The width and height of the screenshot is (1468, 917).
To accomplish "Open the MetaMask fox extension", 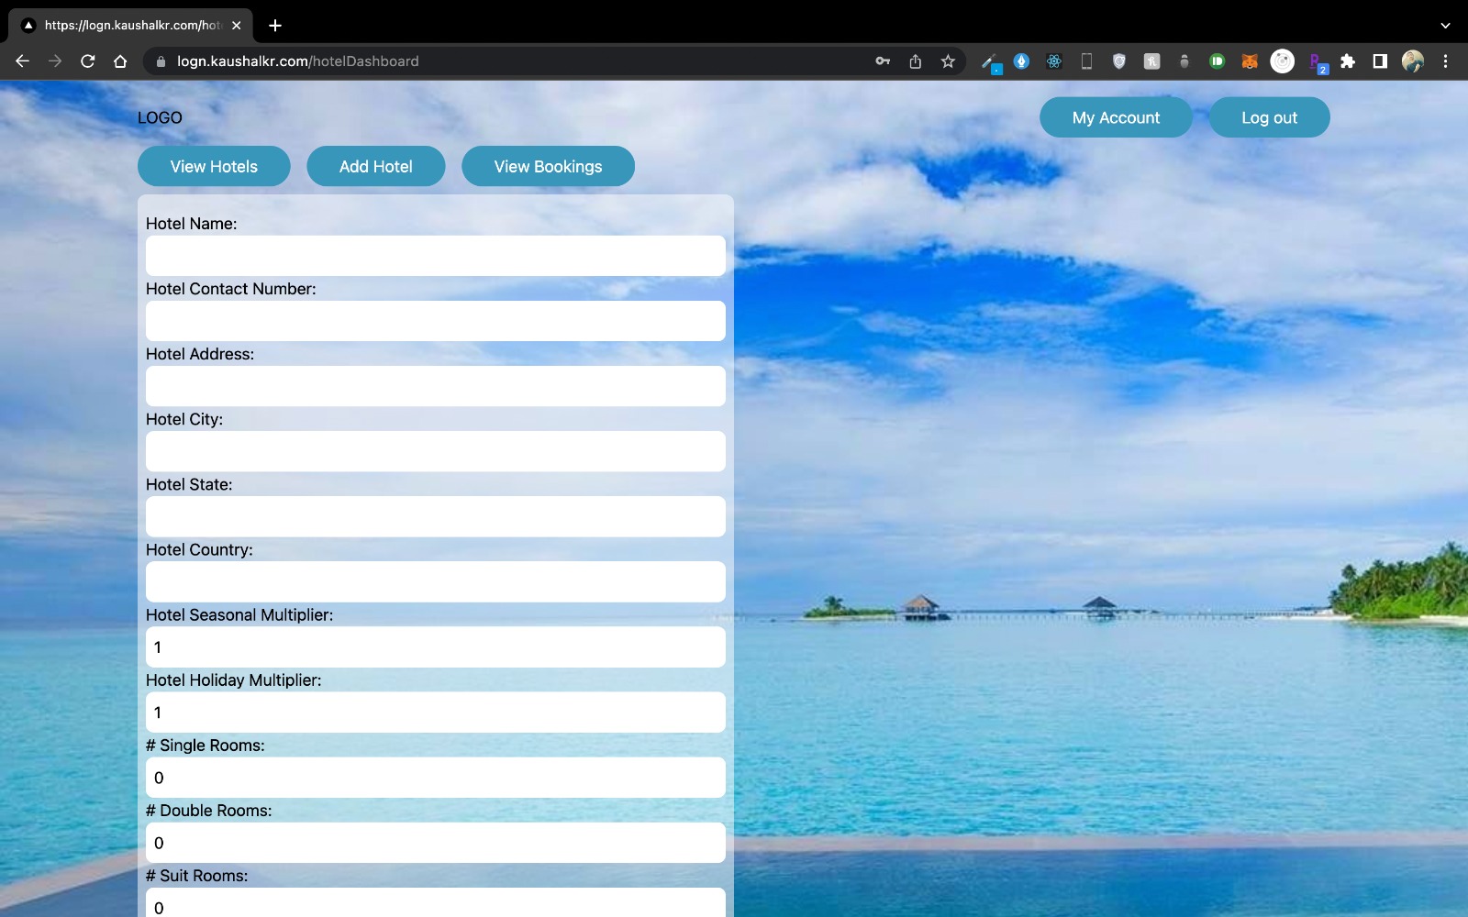I will pyautogui.click(x=1250, y=61).
